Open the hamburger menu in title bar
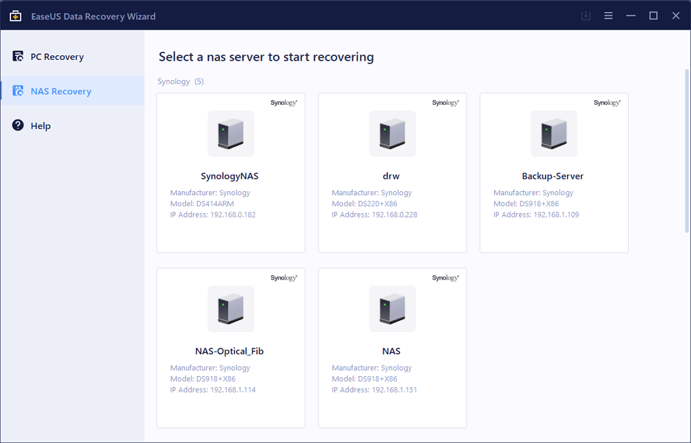The height and width of the screenshot is (443, 691). [608, 15]
